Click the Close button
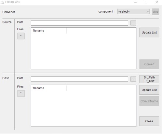Screen dimensions: 162x134 pos(149,121)
